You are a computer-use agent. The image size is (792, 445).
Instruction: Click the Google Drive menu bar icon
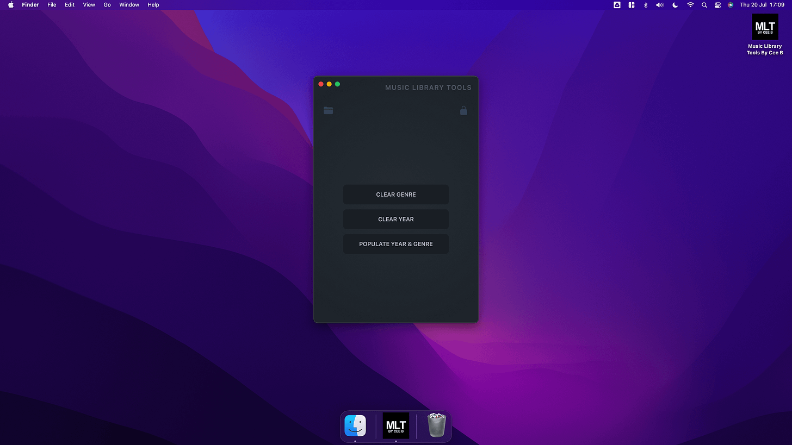tap(617, 5)
